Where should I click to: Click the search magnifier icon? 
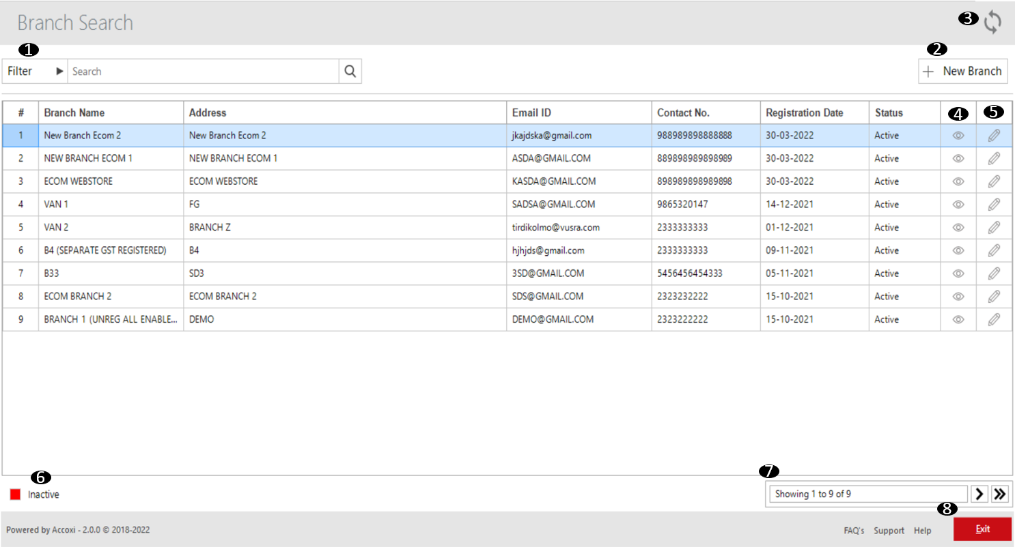pos(350,71)
